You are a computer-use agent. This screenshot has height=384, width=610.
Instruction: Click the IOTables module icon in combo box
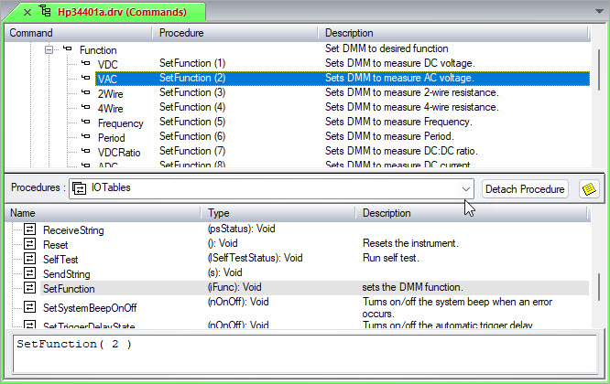coord(79,188)
